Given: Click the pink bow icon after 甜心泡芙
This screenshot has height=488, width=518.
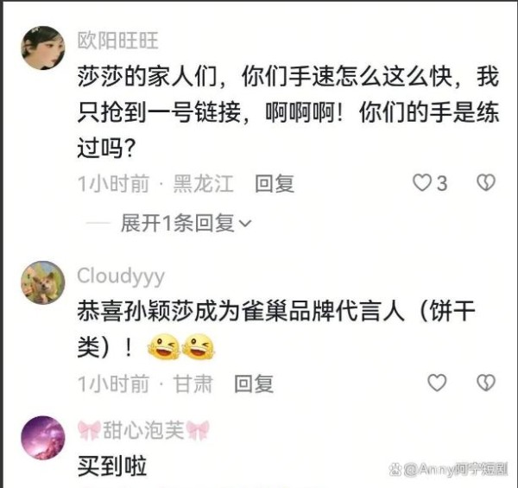Looking at the screenshot, I should (198, 430).
